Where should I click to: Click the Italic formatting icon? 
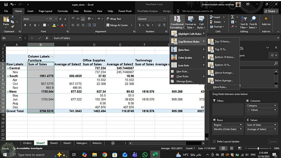(30, 25)
